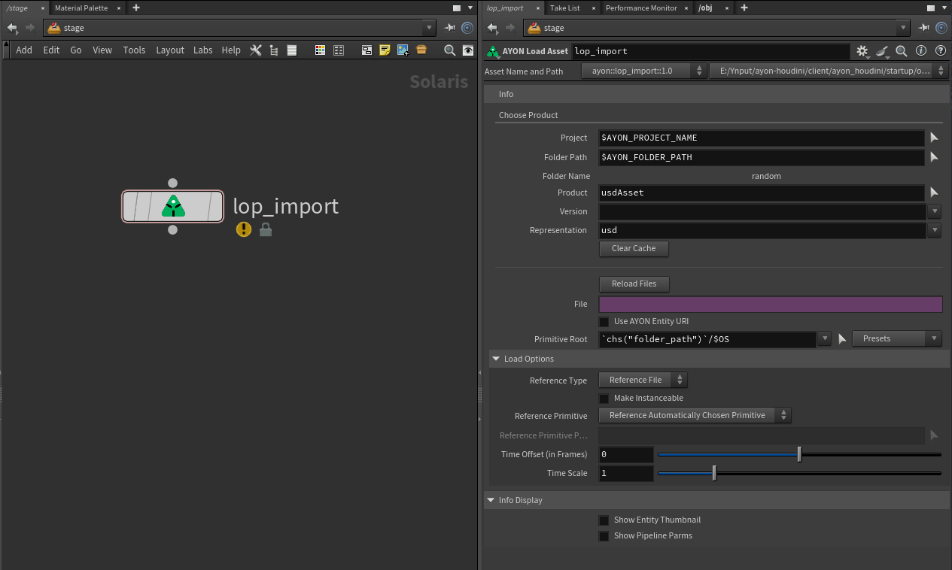Image resolution: width=952 pixels, height=570 pixels.
Task: Open the Labs menu
Action: click(x=203, y=50)
